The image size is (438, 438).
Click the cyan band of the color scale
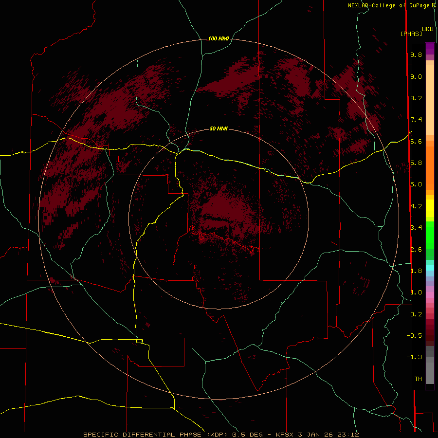click(430, 268)
